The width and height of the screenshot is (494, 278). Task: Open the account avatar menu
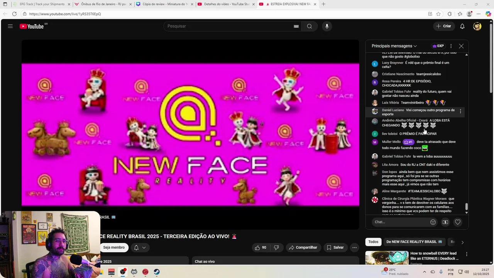(477, 26)
